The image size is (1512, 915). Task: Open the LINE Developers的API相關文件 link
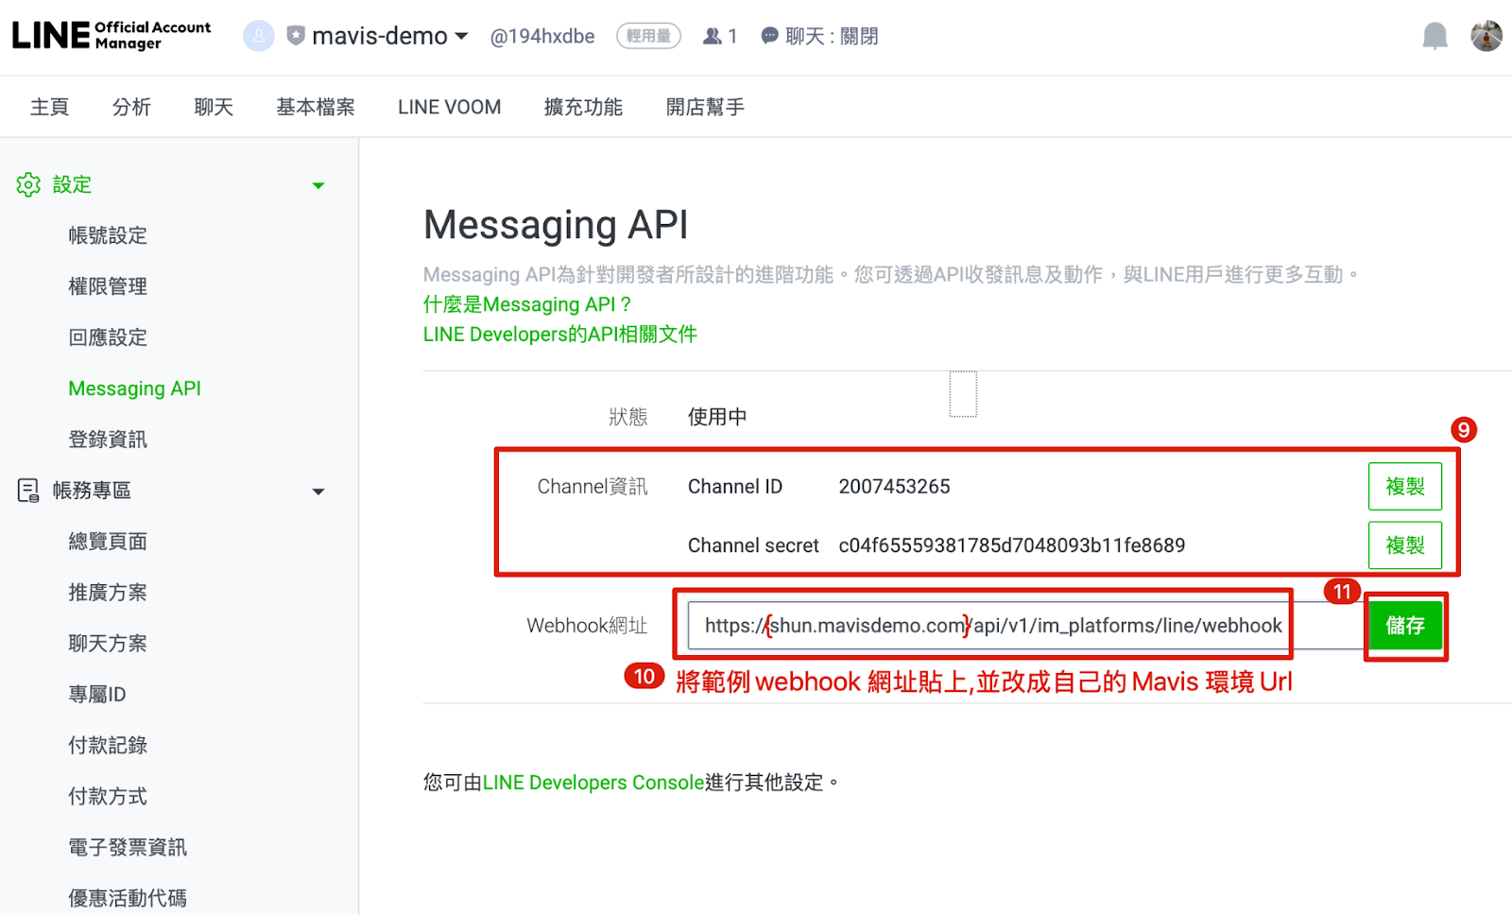[560, 334]
